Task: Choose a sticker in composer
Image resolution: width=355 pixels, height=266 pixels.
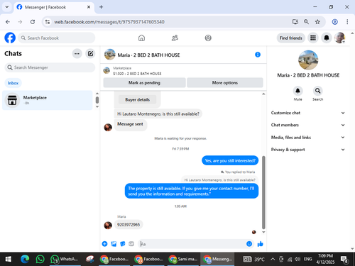Action: [x=123, y=244]
